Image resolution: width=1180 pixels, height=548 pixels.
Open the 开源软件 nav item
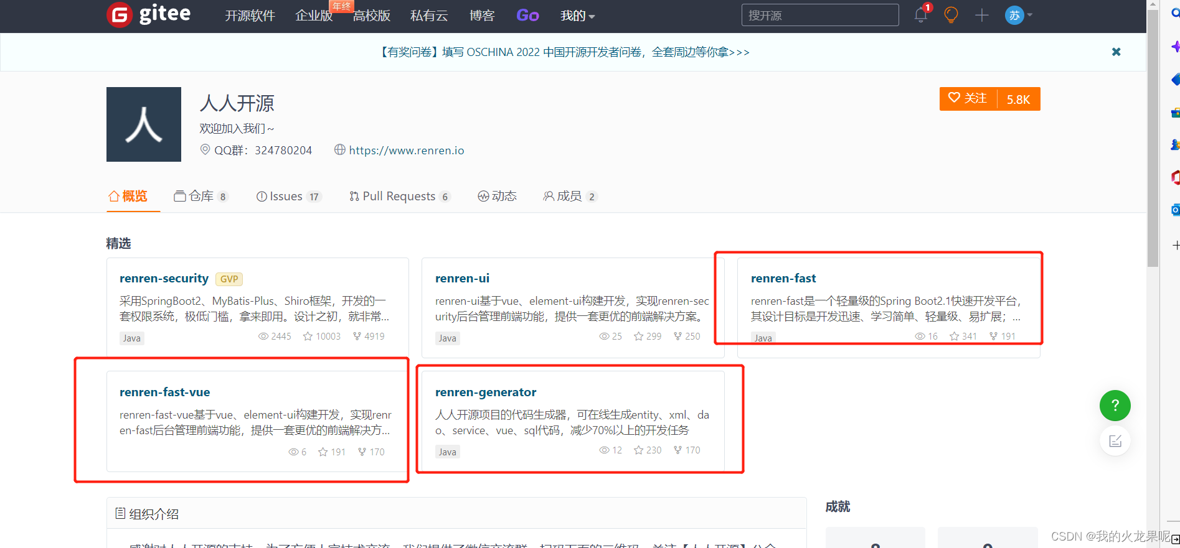tap(250, 16)
